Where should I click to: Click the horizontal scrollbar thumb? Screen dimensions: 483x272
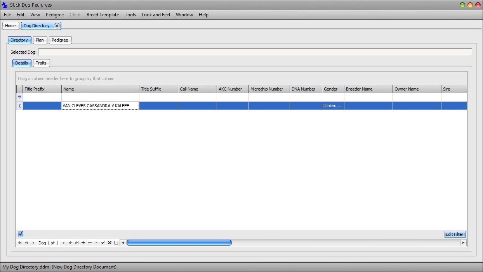point(179,243)
